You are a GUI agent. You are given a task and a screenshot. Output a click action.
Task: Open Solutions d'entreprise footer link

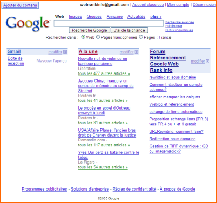pyautogui.click(x=90, y=189)
